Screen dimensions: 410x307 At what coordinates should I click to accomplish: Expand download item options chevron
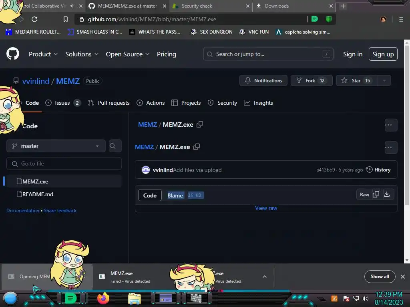coord(265,277)
